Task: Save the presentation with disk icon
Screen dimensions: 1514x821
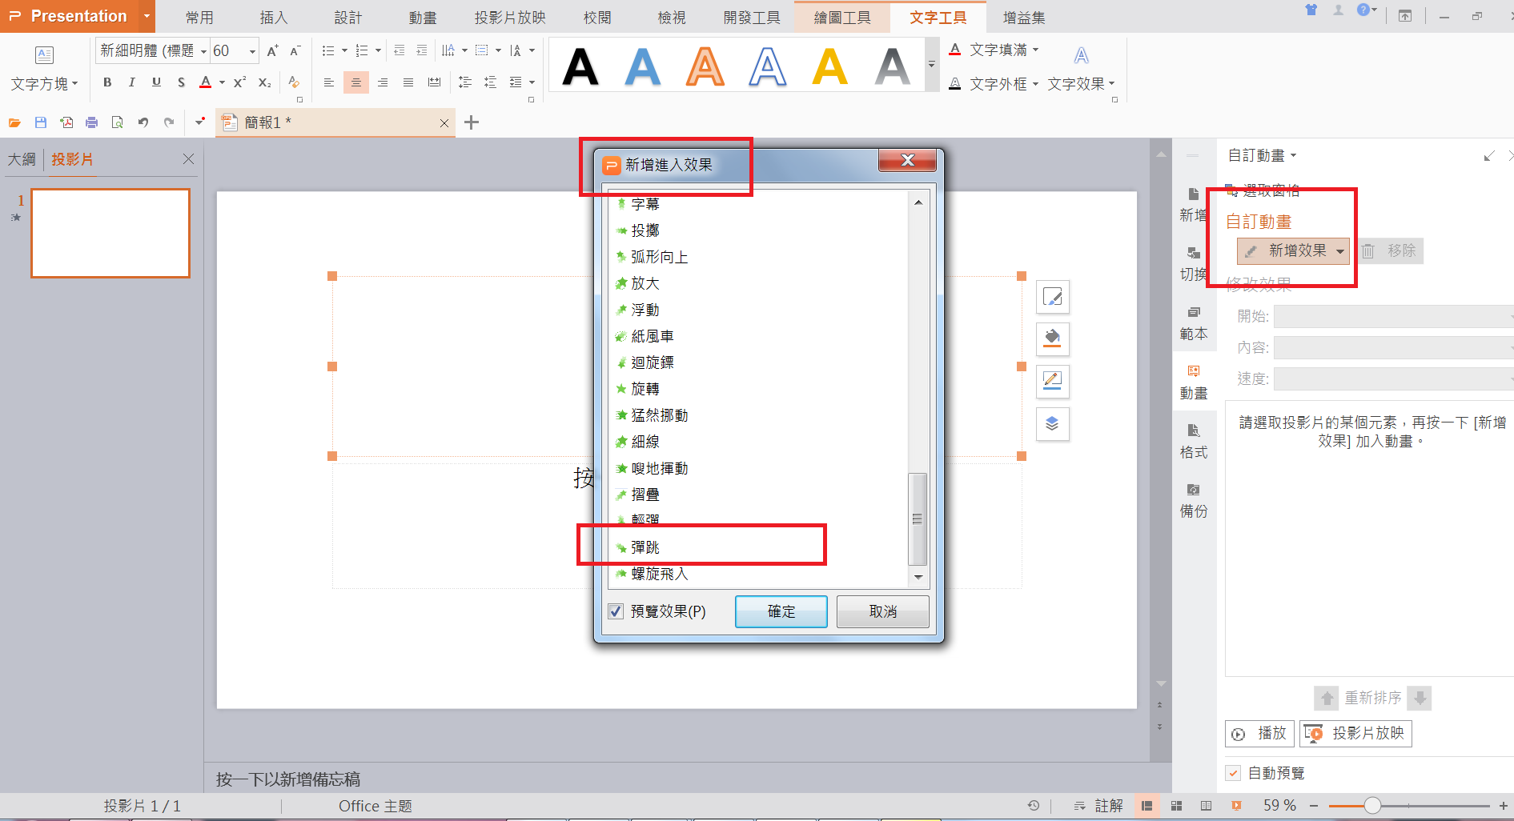Action: (x=41, y=122)
